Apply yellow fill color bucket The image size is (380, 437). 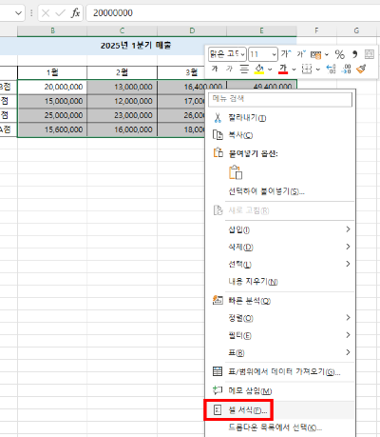(259, 69)
